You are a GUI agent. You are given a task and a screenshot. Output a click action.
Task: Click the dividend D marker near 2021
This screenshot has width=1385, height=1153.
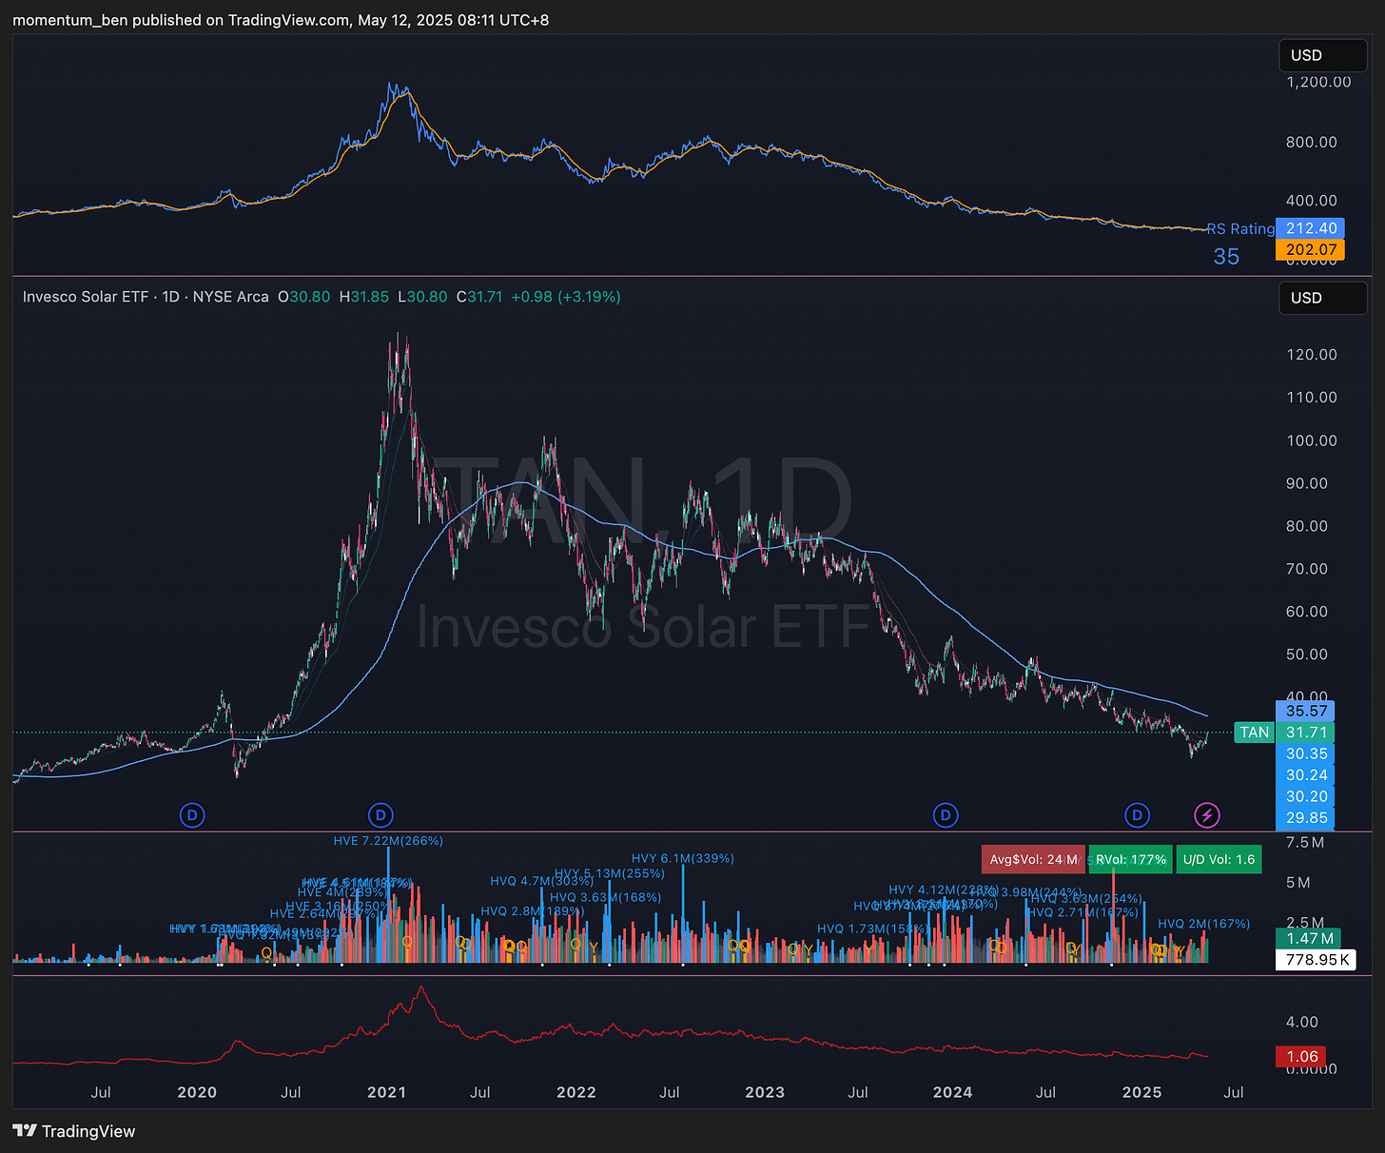[380, 815]
